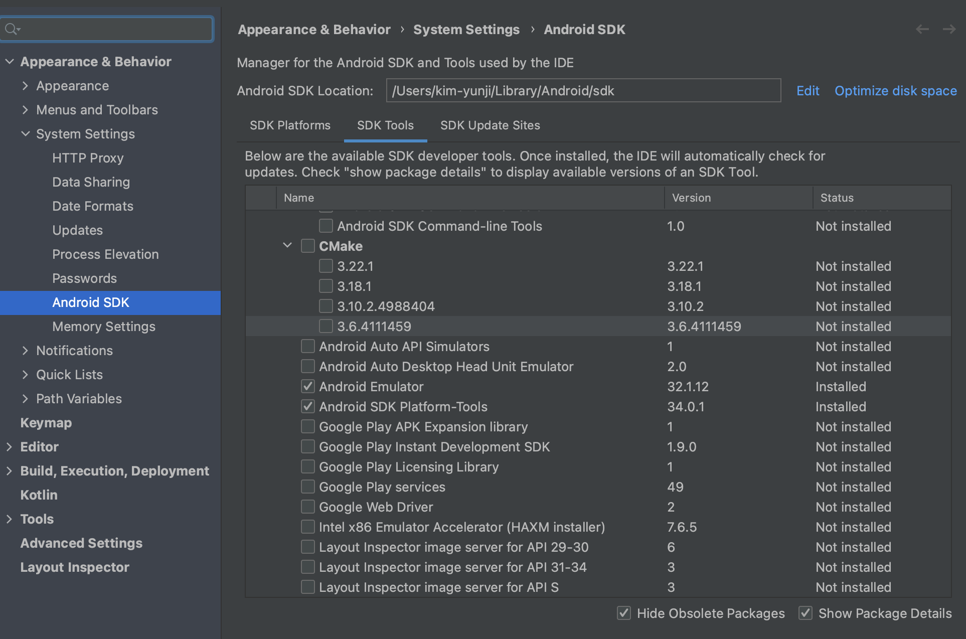The image size is (966, 639).
Task: Click Optimize disk space link
Action: 896,91
